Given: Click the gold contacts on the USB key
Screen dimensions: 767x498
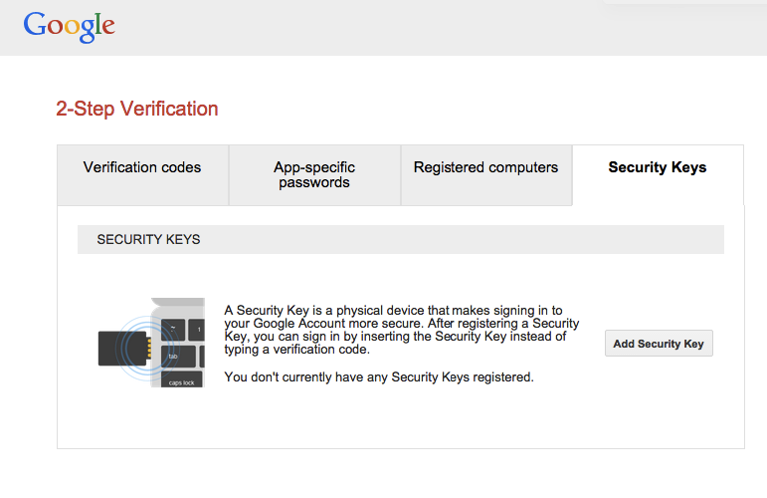Looking at the screenshot, I should pos(148,349).
